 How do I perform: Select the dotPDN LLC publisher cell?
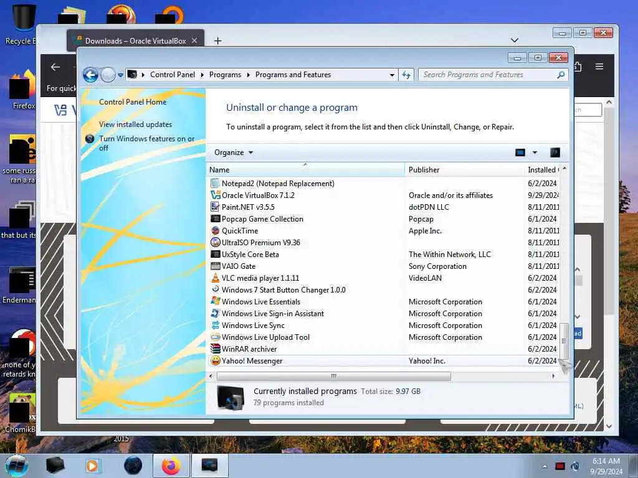pyautogui.click(x=429, y=207)
